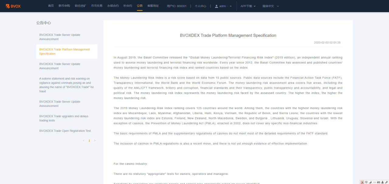Open the solemn statement and risk warning announcement

pos(67,85)
